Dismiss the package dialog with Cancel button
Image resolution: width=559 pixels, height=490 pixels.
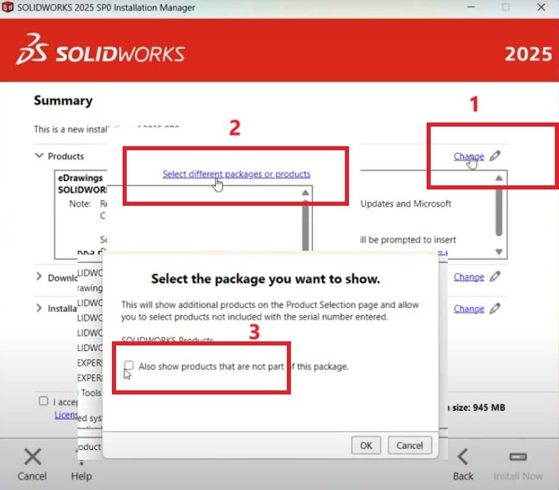409,445
